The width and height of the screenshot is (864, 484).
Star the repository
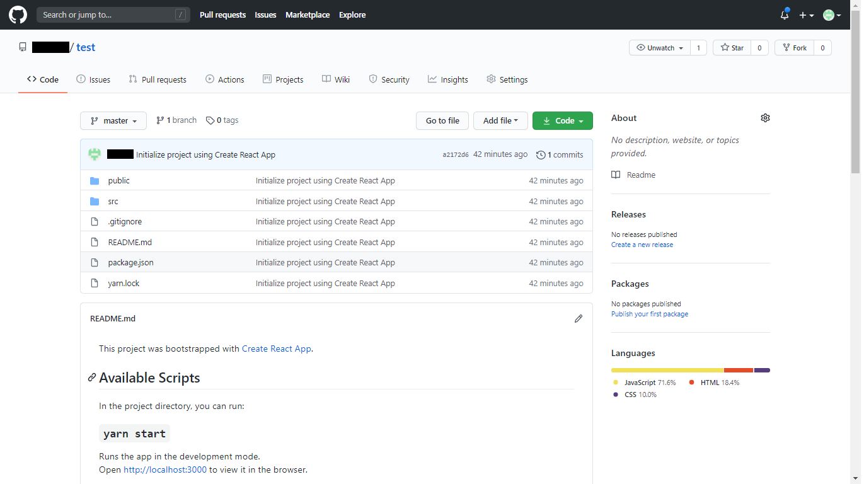(732, 48)
